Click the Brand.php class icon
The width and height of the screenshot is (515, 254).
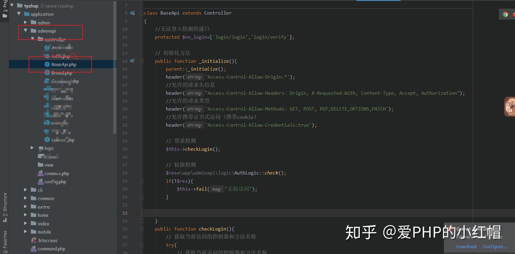point(47,73)
